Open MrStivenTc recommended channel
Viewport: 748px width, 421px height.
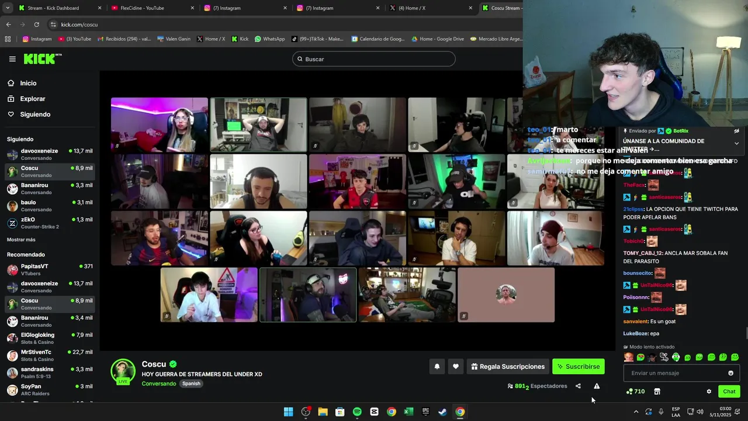(50, 356)
